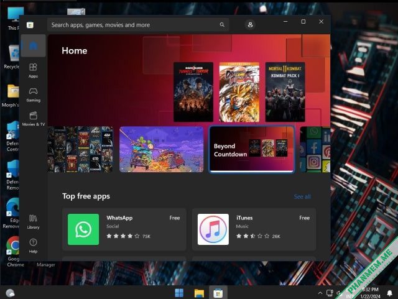Select the This PC desktop icon
This screenshot has height=299, width=398.
click(13, 18)
